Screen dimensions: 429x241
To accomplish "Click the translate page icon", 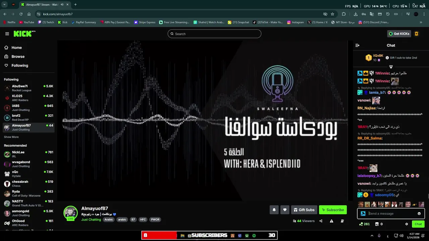I will point(372,14).
